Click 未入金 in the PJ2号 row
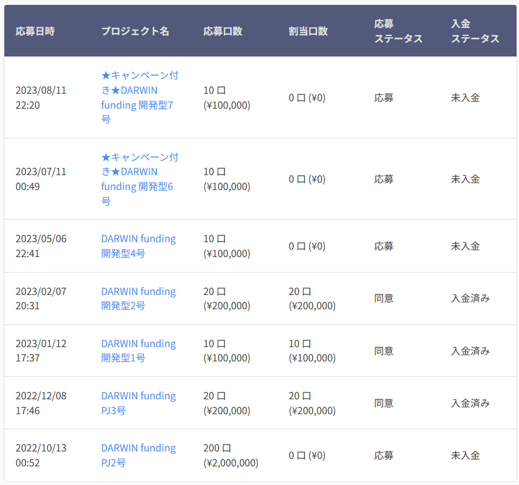This screenshot has height=485, width=519. pyautogui.click(x=465, y=455)
